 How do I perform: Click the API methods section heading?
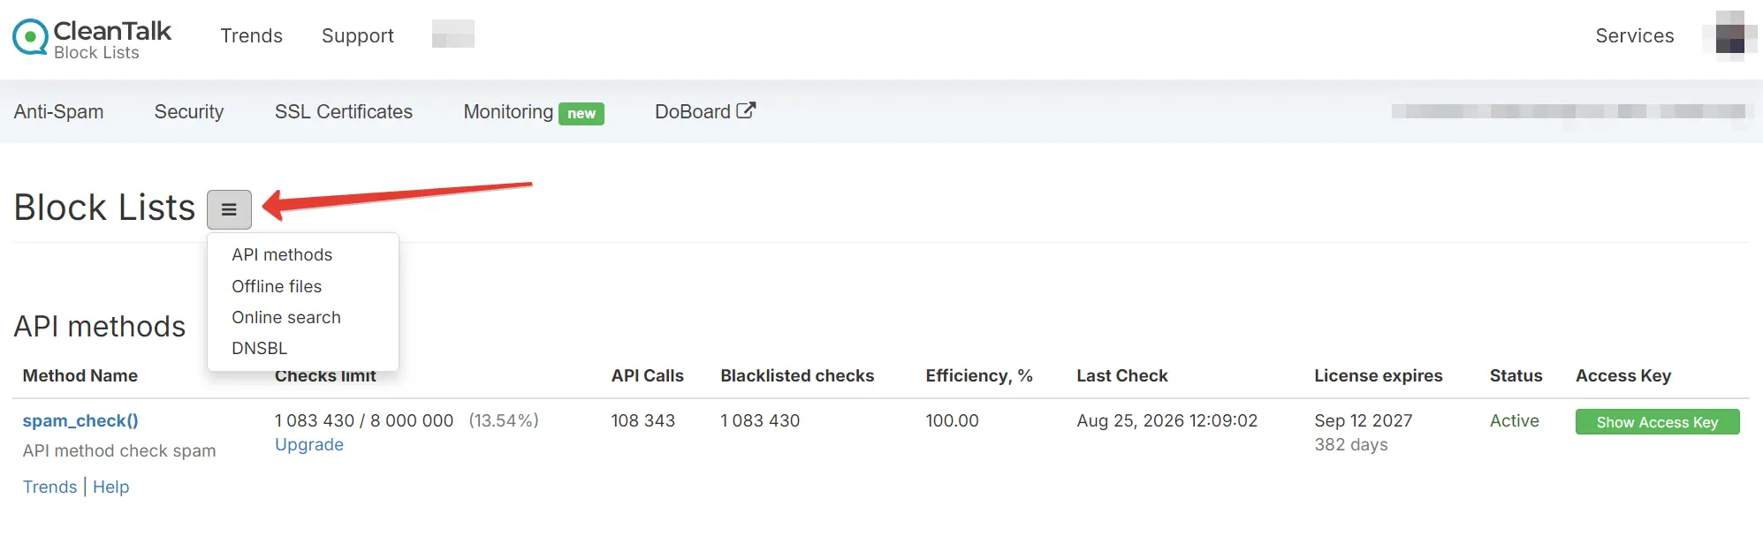99,327
